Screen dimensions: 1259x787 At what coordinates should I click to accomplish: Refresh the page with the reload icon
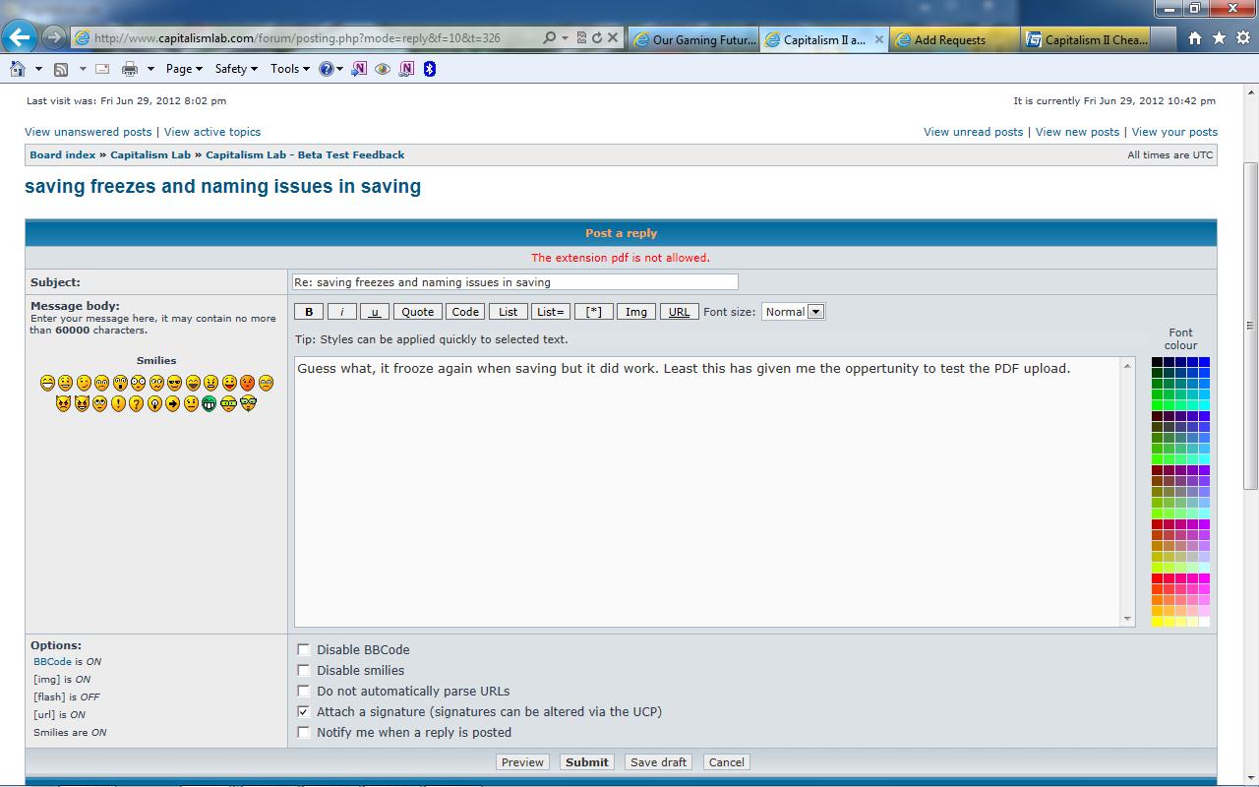pyautogui.click(x=597, y=38)
